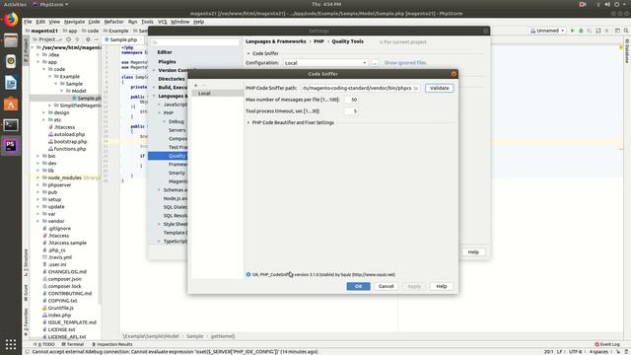Image resolution: width=631 pixels, height=355 pixels.
Task: Click the green Run icon
Action: [573, 31]
